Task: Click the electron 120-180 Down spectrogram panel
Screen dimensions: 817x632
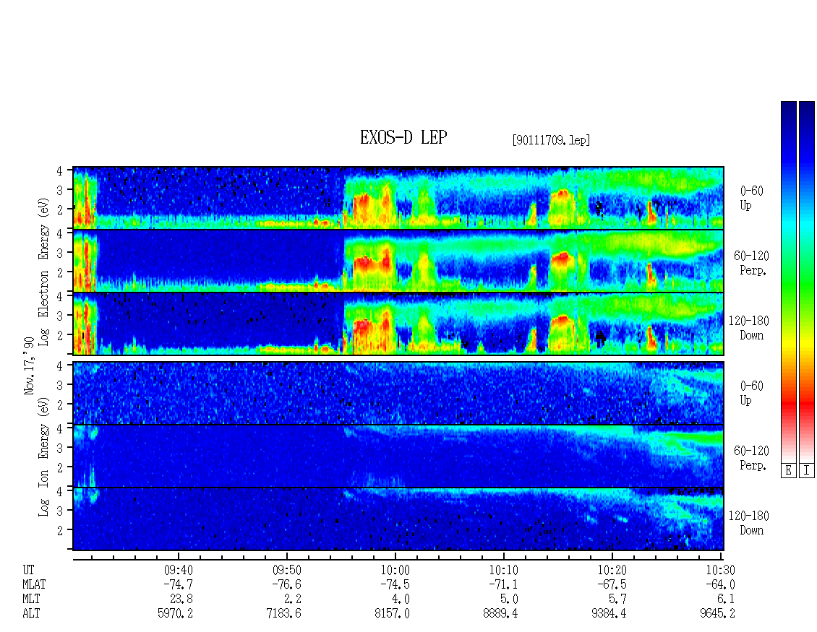Action: tap(398, 324)
